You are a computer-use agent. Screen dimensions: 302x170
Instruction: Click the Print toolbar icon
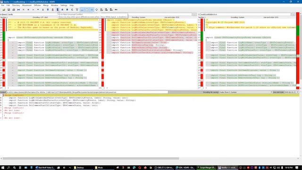point(14,9)
